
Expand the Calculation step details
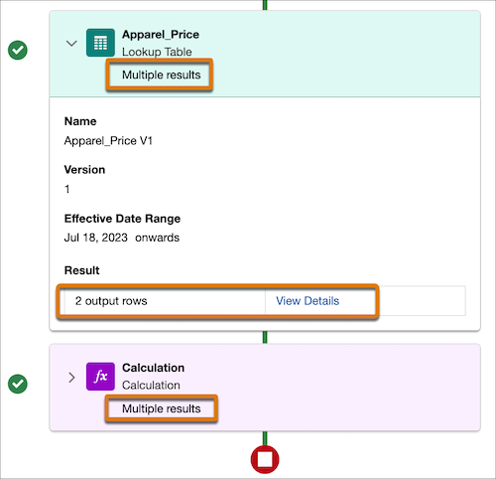[x=71, y=378]
